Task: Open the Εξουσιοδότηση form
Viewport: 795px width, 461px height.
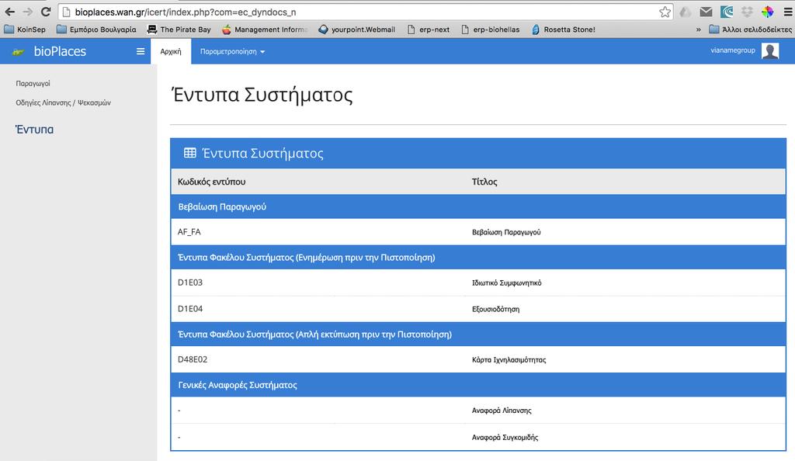Action: [x=495, y=310]
